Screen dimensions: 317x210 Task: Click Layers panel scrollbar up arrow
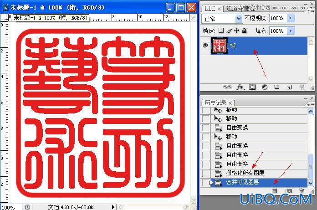(x=311, y=41)
